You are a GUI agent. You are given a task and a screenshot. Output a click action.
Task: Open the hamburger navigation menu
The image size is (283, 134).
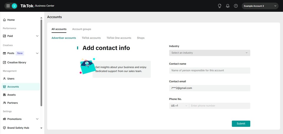[x=8, y=6]
